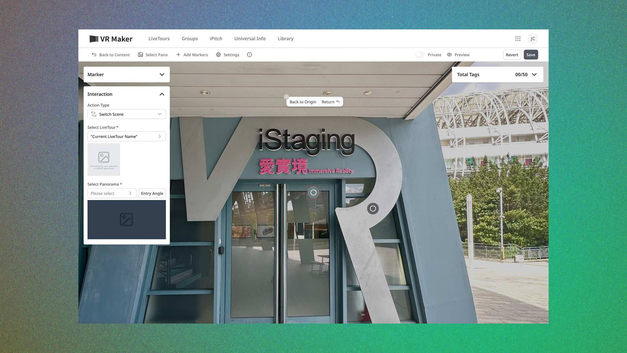Open the Select Panorama Please select field
Image resolution: width=627 pixels, height=353 pixels.
[x=112, y=193]
